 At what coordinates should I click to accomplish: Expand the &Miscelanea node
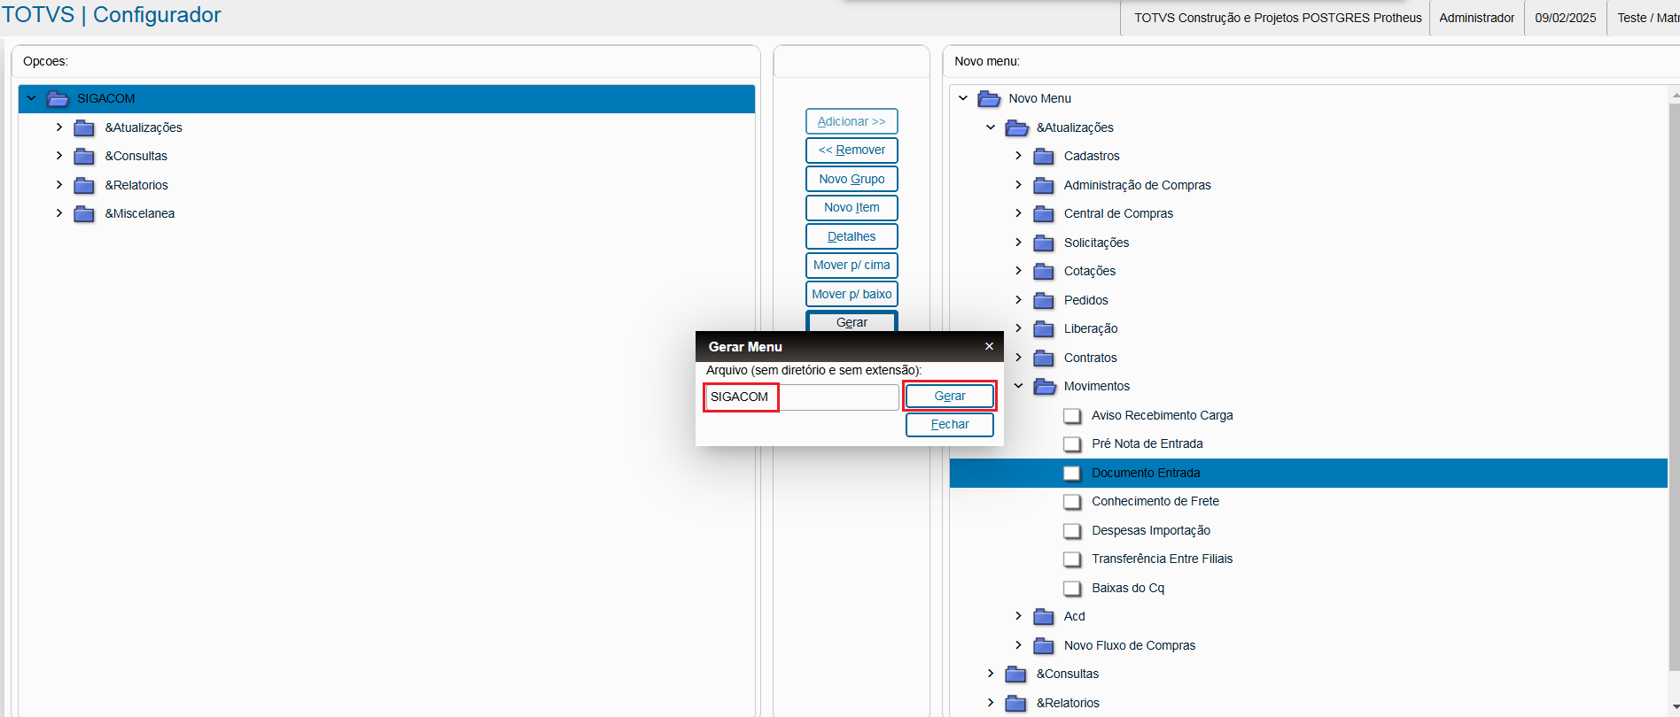(x=59, y=213)
